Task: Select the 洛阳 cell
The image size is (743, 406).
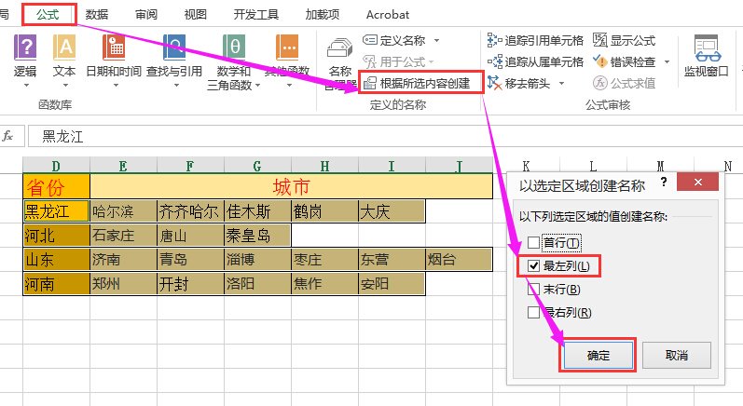Action: point(257,283)
